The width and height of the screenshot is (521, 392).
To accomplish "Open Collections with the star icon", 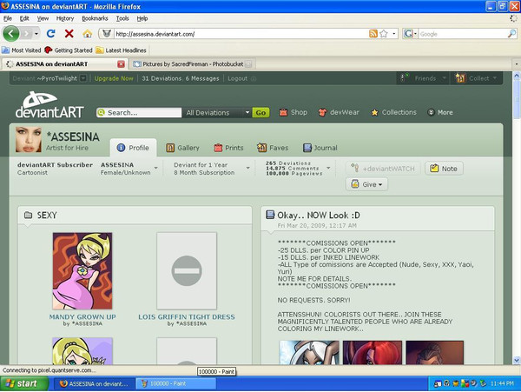I will click(x=393, y=112).
